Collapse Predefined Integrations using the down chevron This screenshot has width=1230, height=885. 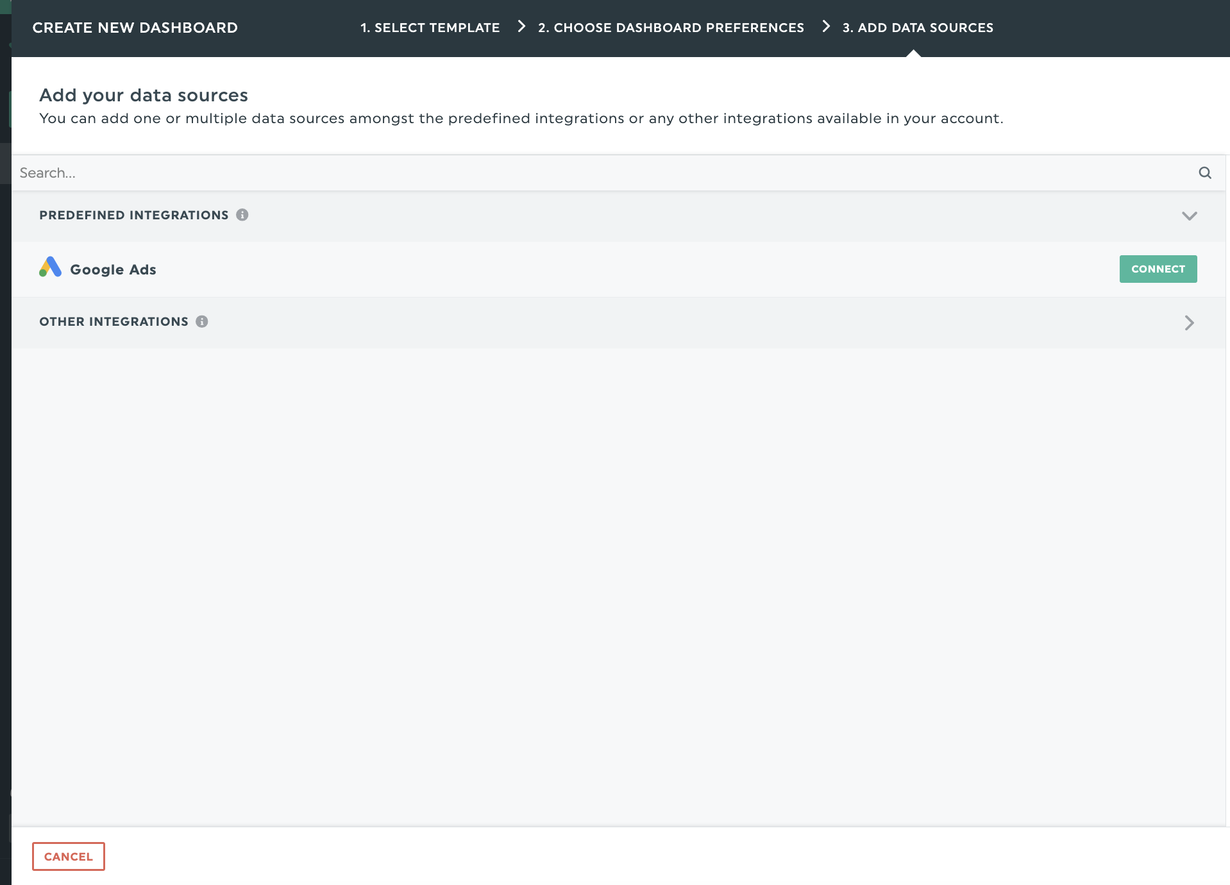tap(1189, 215)
